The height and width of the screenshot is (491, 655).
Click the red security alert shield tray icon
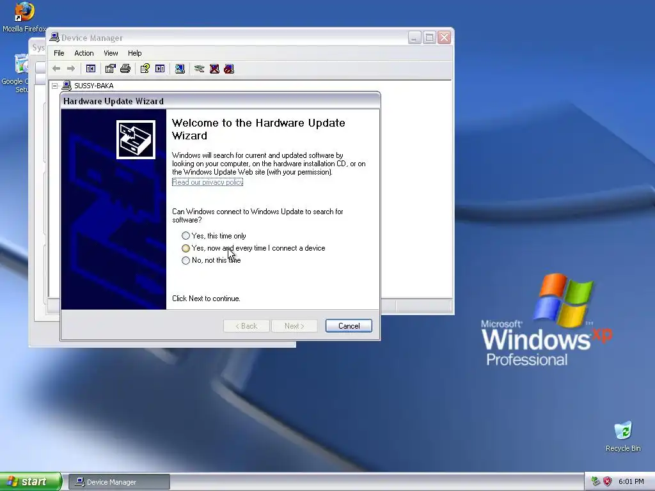click(608, 481)
